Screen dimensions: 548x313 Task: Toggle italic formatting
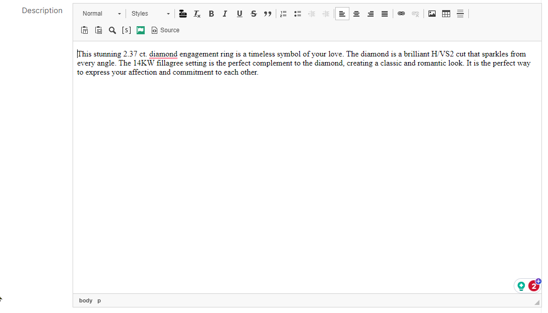[225, 14]
